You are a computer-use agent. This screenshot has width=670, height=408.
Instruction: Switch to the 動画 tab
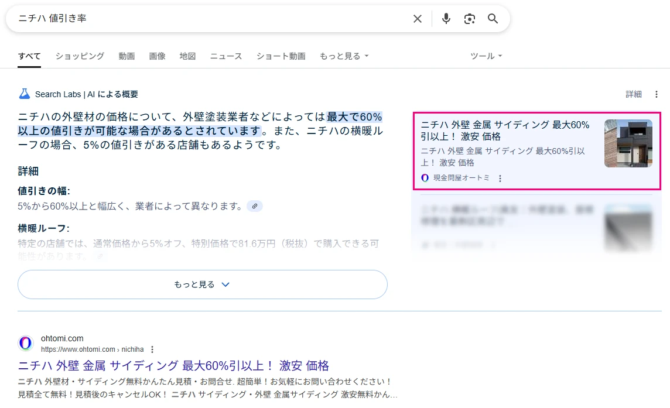point(127,56)
